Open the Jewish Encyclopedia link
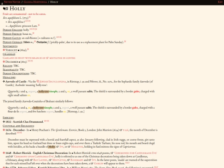This screenshot has width=224, height=168. click(53, 82)
